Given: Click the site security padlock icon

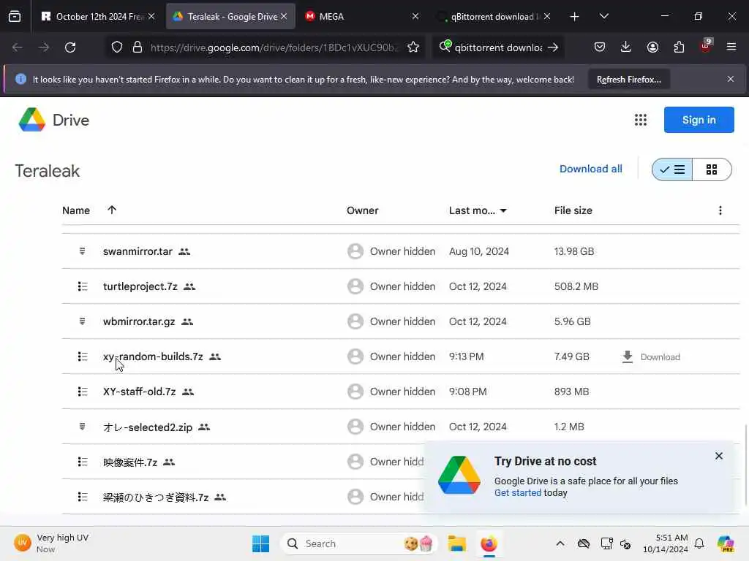Looking at the screenshot, I should pyautogui.click(x=138, y=47).
